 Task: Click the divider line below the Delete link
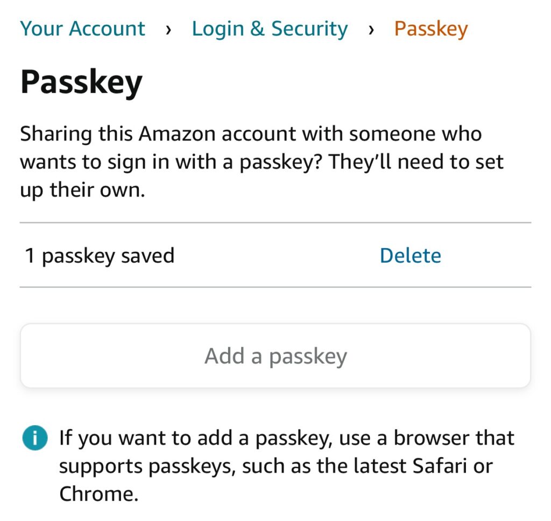point(275,287)
